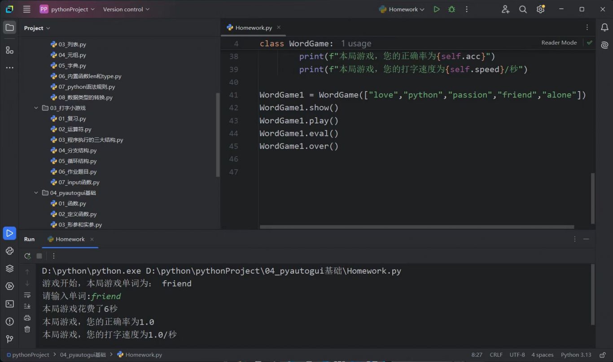Viewport: 613px width, 362px height.
Task: Open Run tool window in left stripe
Action: coord(9,233)
